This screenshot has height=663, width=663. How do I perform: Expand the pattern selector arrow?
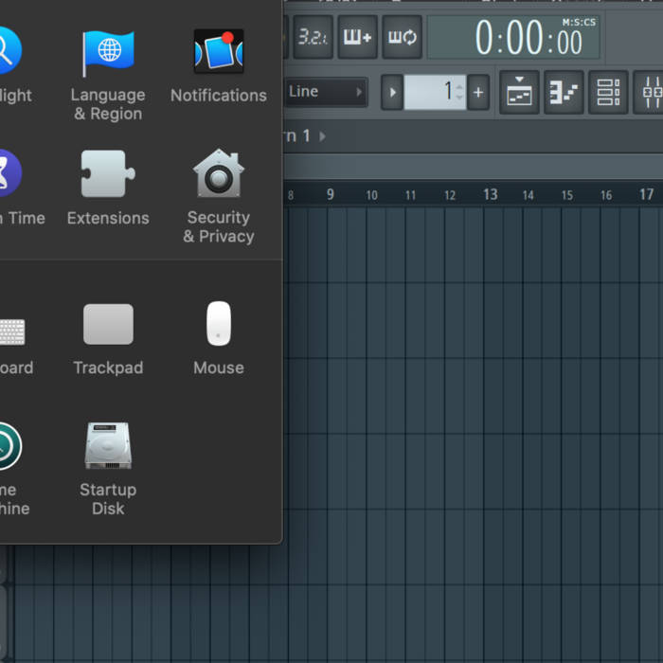392,92
